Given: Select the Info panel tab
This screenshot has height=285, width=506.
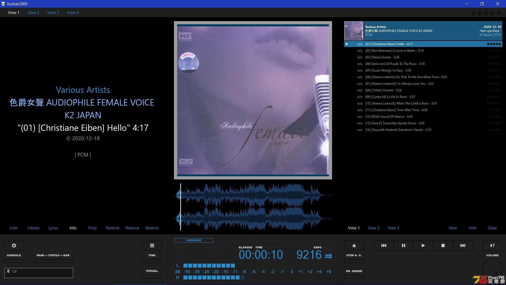Looking at the screenshot, I should 73,228.
